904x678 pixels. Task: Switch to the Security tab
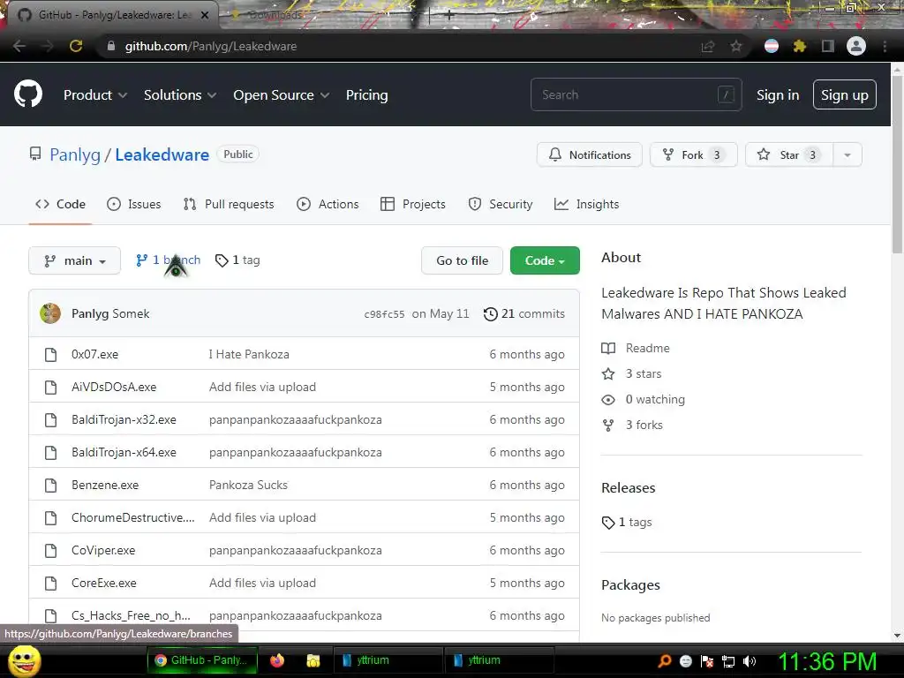point(501,204)
